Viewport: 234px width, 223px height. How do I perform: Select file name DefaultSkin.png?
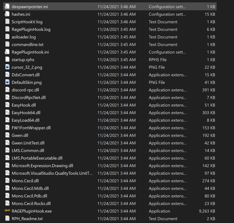(27, 83)
